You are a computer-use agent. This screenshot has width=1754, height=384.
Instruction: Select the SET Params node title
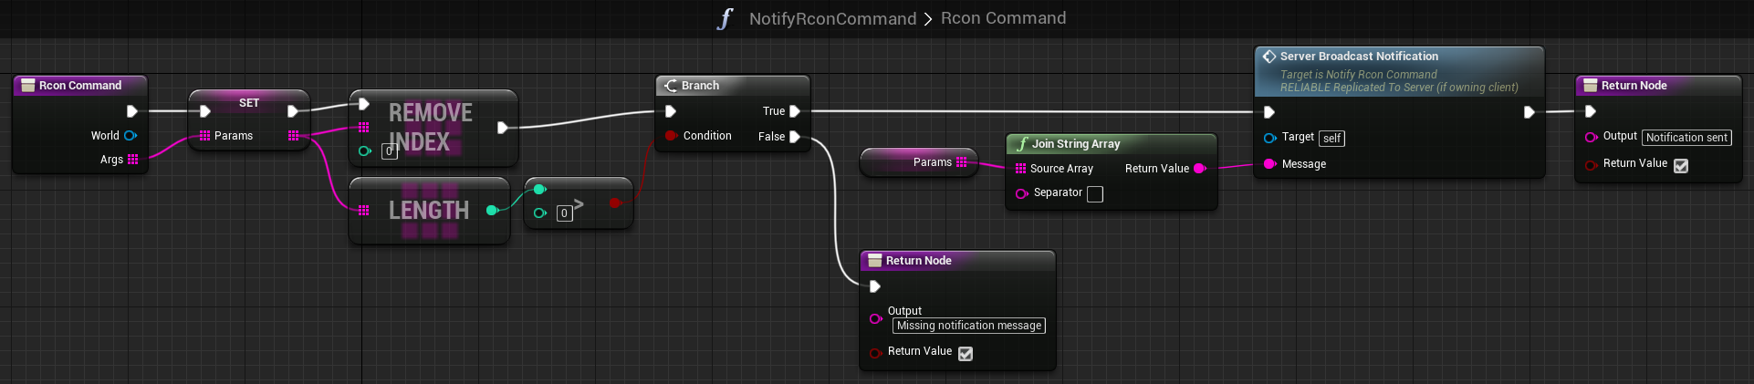tap(249, 102)
